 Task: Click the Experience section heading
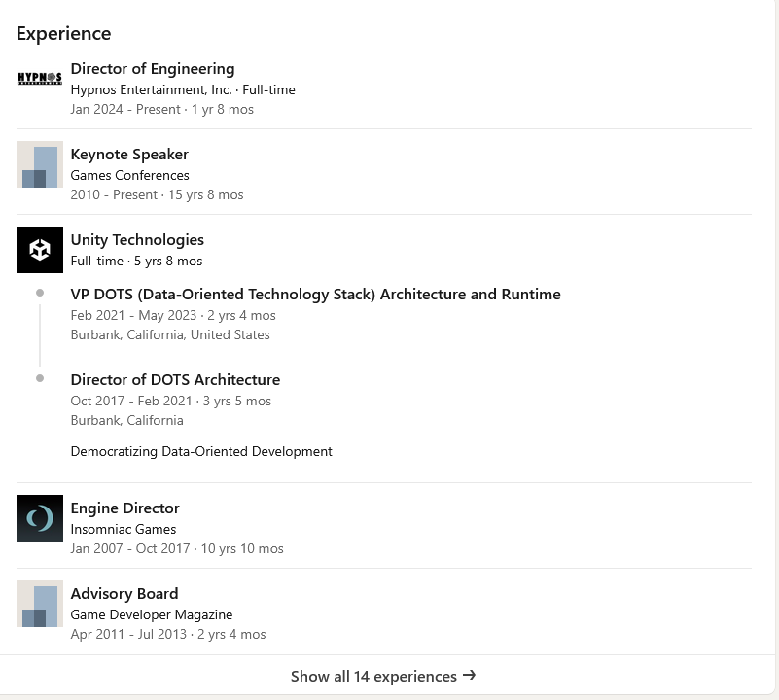tap(63, 34)
